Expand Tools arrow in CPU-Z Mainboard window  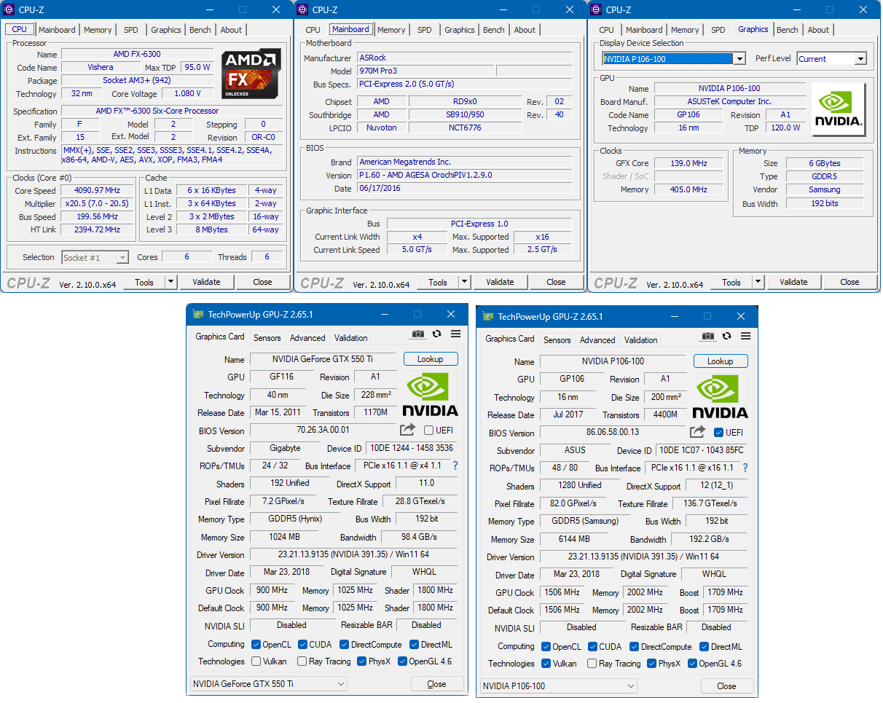tap(464, 282)
